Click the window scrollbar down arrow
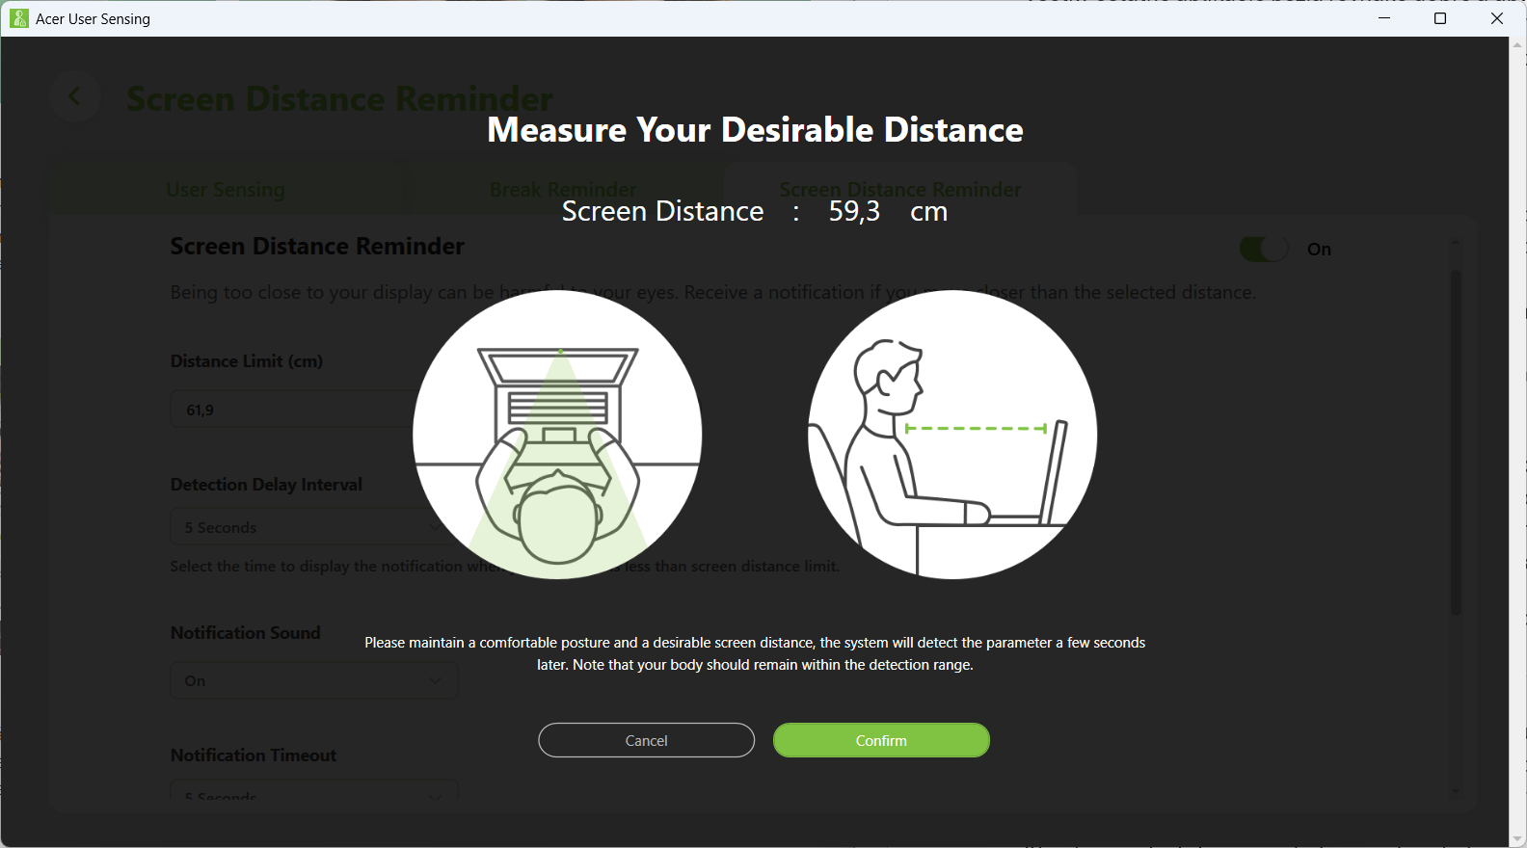The image size is (1527, 848). pos(1518,838)
